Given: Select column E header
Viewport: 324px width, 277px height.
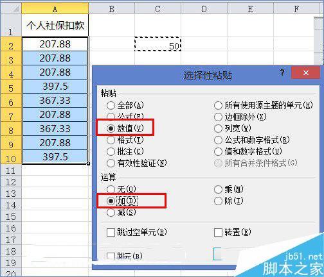Looking at the screenshot, I should (250, 8).
